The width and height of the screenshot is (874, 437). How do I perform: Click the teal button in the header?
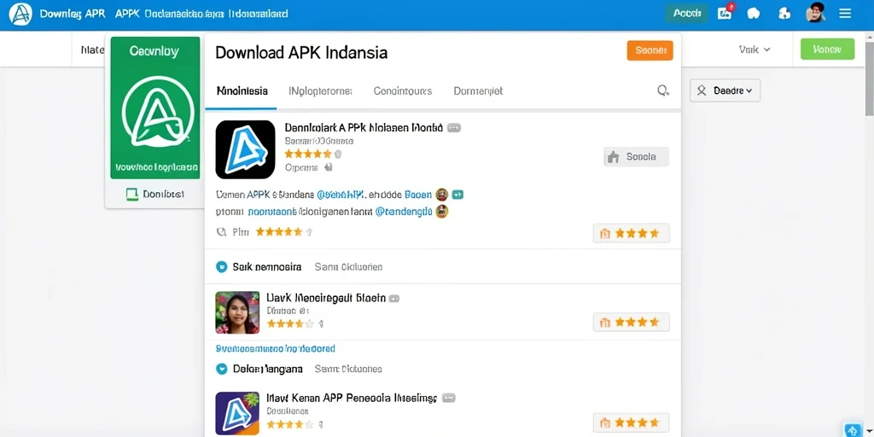pyautogui.click(x=687, y=14)
